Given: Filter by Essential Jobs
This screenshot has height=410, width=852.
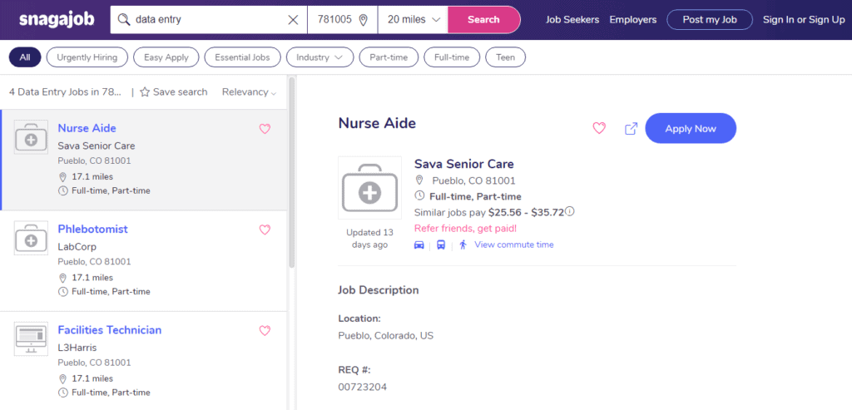Looking at the screenshot, I should pyautogui.click(x=242, y=57).
